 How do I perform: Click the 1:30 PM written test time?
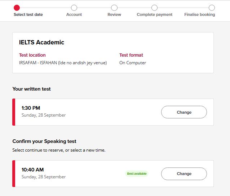tap(31, 108)
